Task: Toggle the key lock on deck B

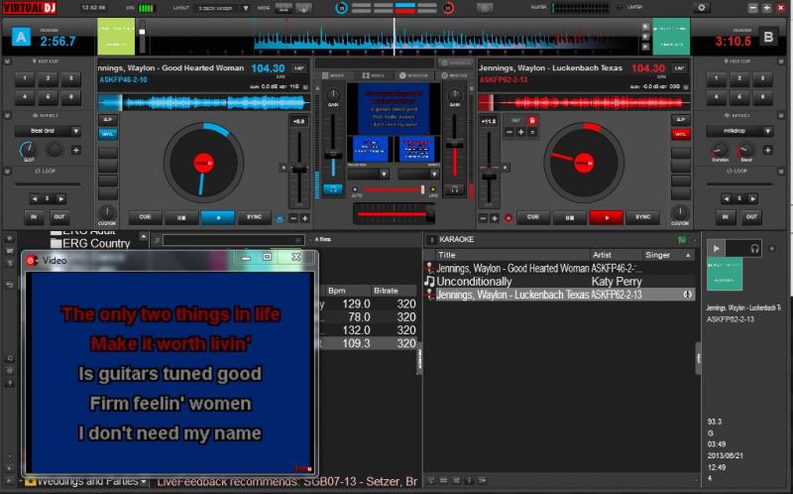Action: pyautogui.click(x=532, y=120)
